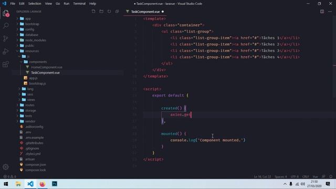336x189 pixels.
Task: Click the taskbar clock and date
Action: click(314, 184)
